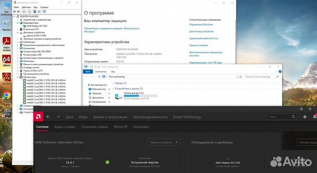Open Справка menu in Device Manager
The image size is (317, 173).
(44, 7)
